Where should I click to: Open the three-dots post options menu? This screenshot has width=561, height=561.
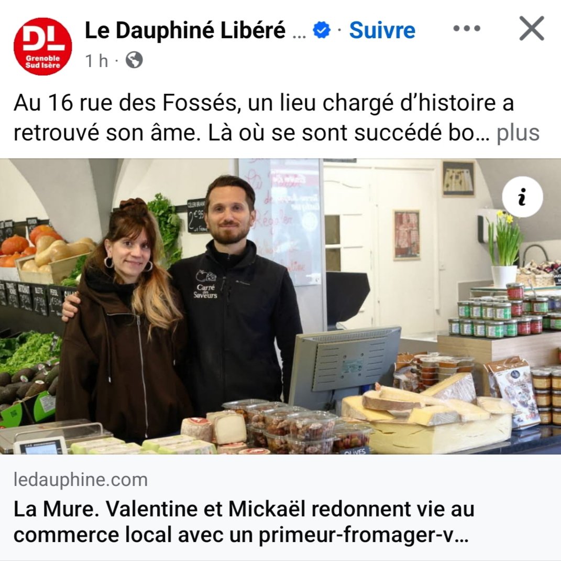[467, 28]
